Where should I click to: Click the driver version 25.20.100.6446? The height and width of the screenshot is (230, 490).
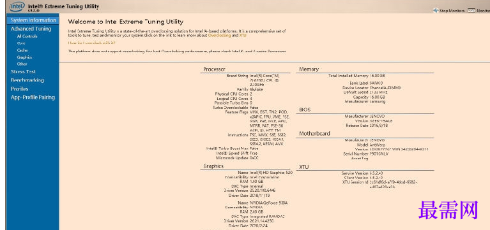(263, 190)
